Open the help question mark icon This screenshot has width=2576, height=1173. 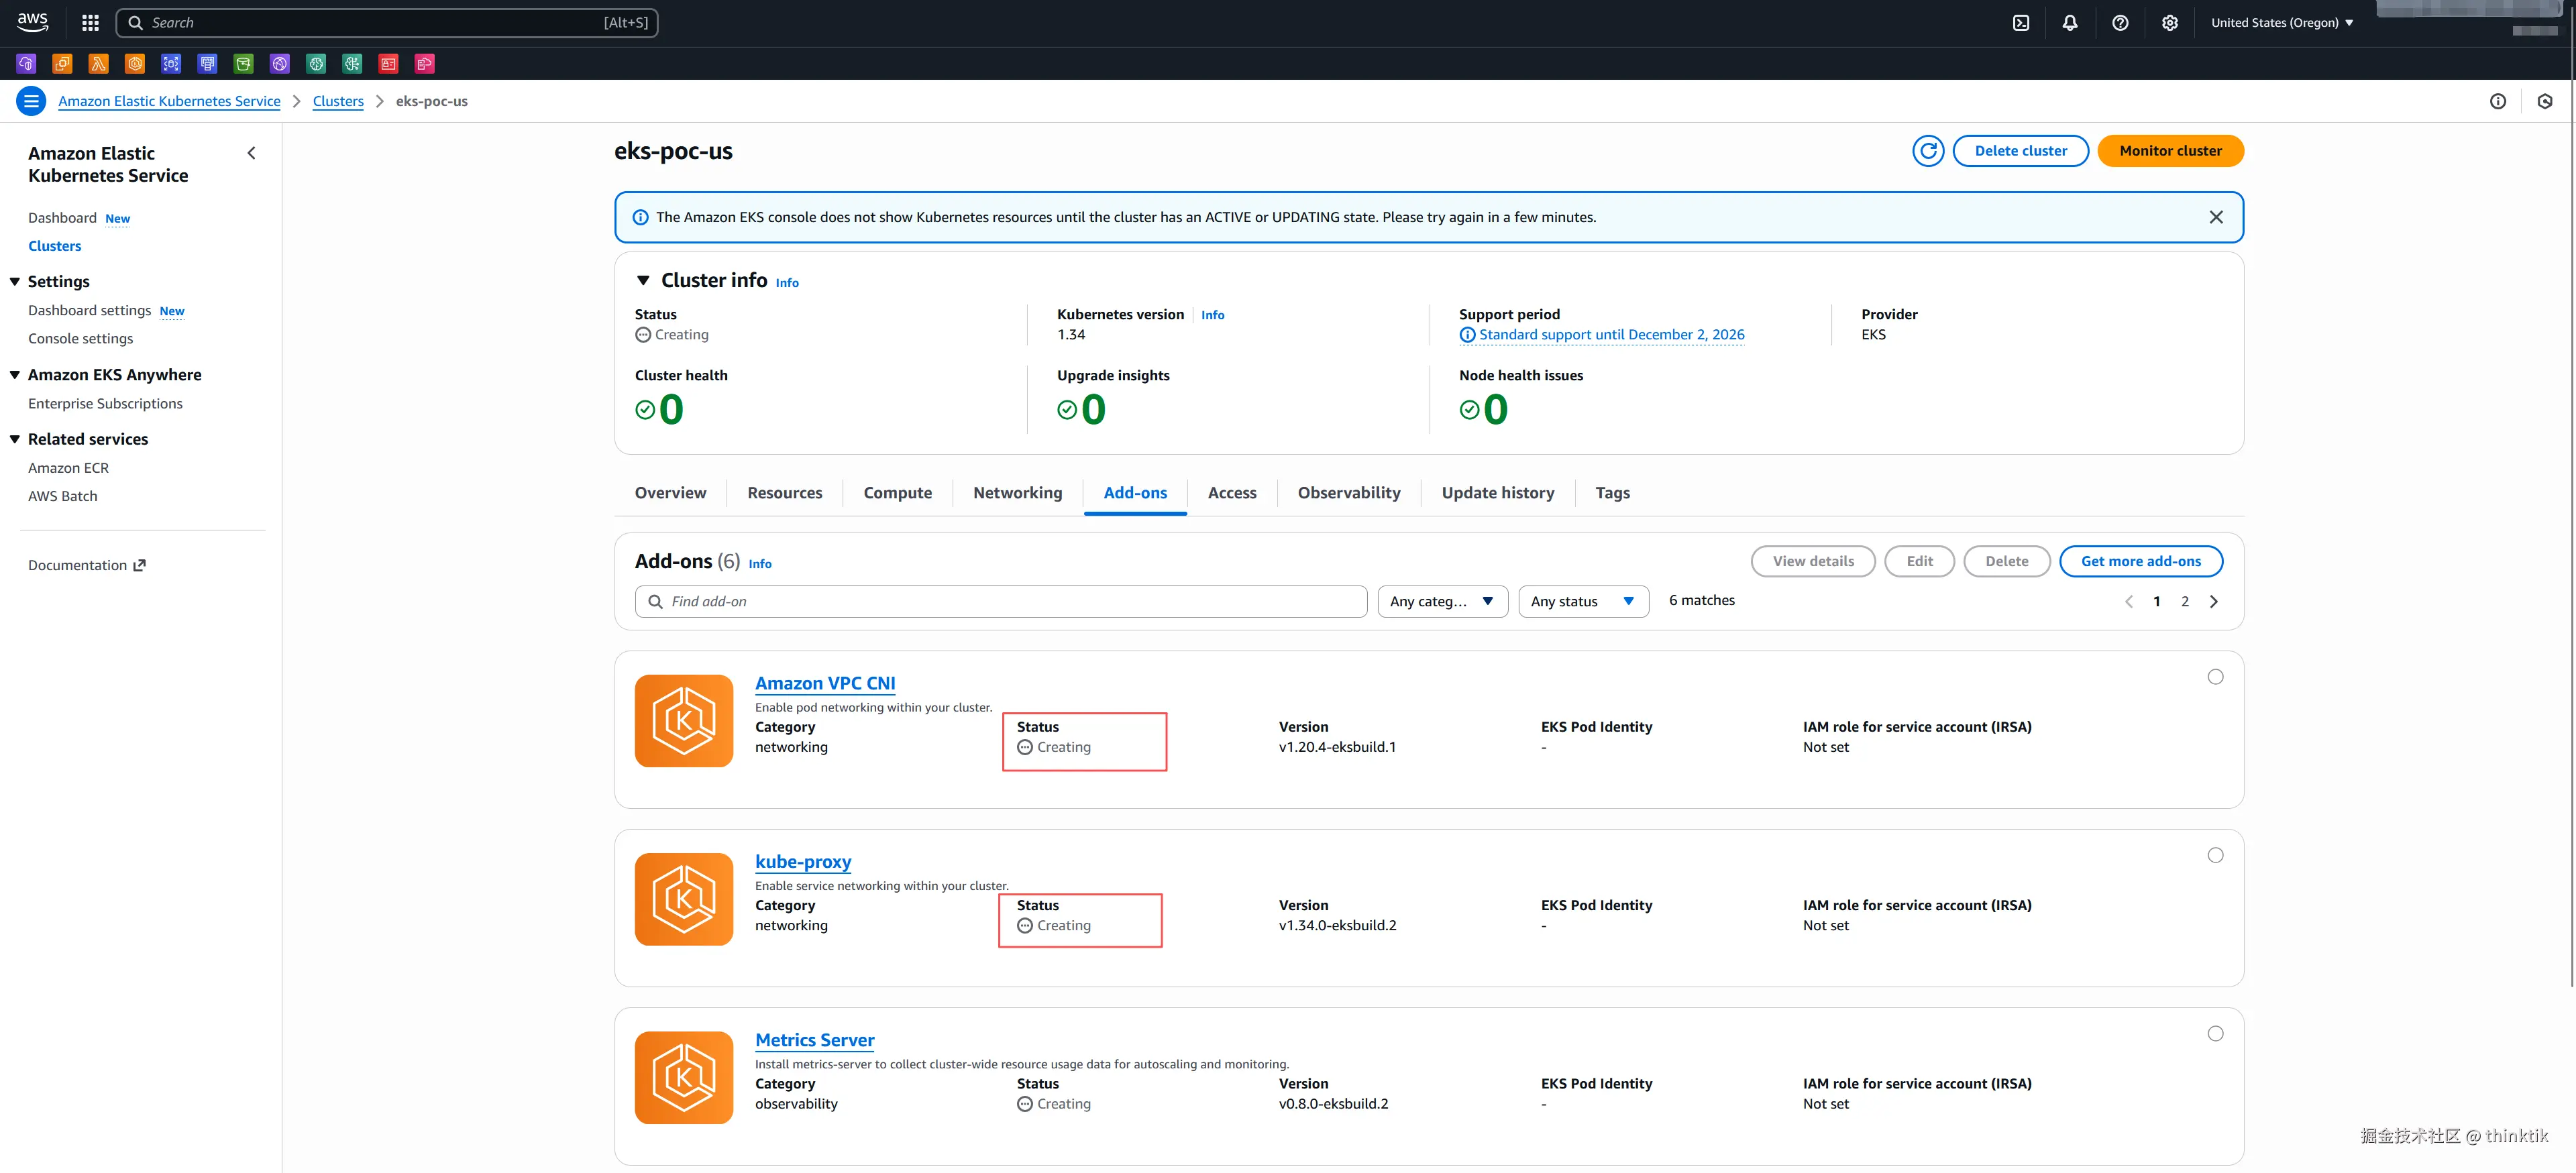coord(2120,23)
